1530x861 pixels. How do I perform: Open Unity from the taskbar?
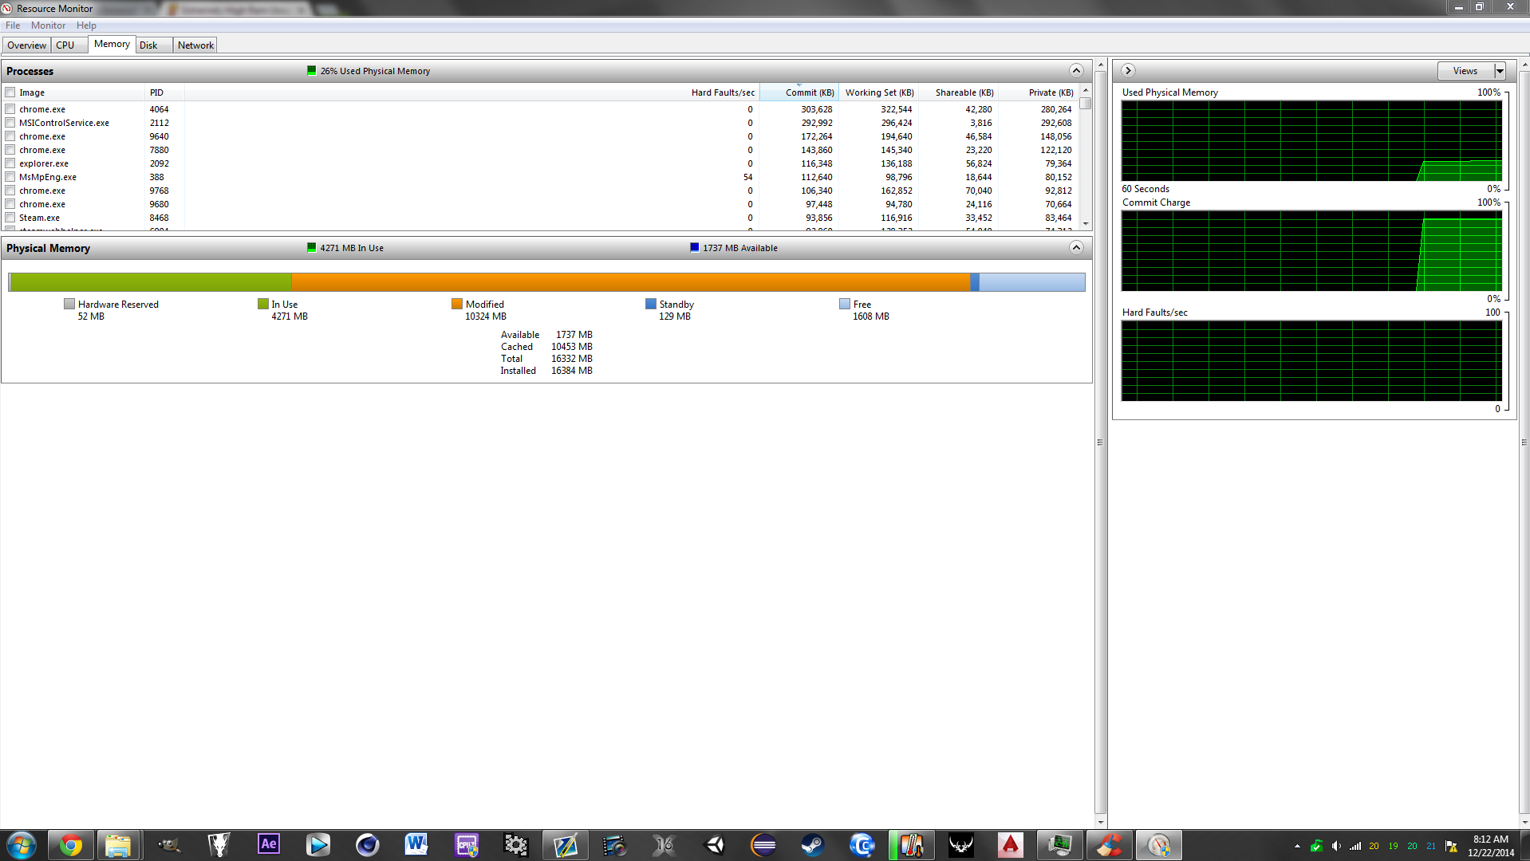click(714, 845)
